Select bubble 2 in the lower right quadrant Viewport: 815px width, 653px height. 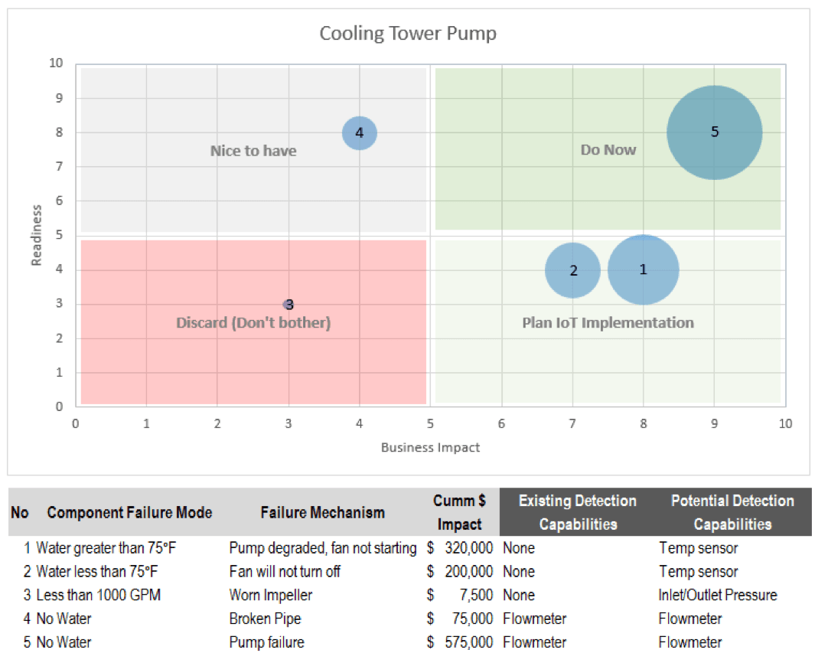tap(572, 270)
